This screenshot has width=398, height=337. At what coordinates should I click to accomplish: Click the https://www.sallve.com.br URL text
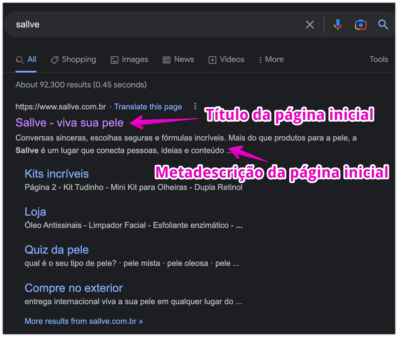61,107
